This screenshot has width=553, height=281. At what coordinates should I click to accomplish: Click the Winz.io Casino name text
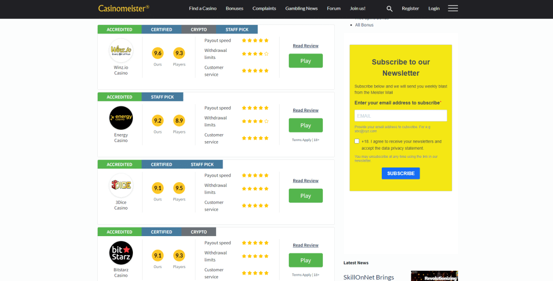[x=121, y=70]
